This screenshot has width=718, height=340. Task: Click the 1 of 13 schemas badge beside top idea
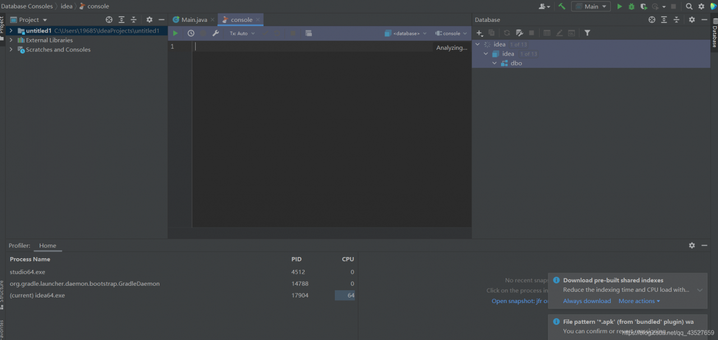(518, 44)
